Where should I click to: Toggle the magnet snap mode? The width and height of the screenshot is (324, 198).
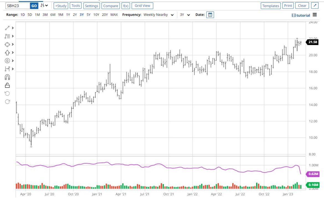[7, 77]
